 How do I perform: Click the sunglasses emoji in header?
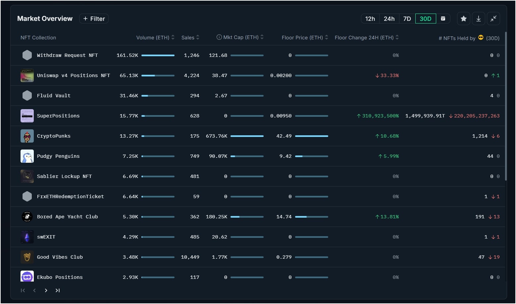point(481,37)
